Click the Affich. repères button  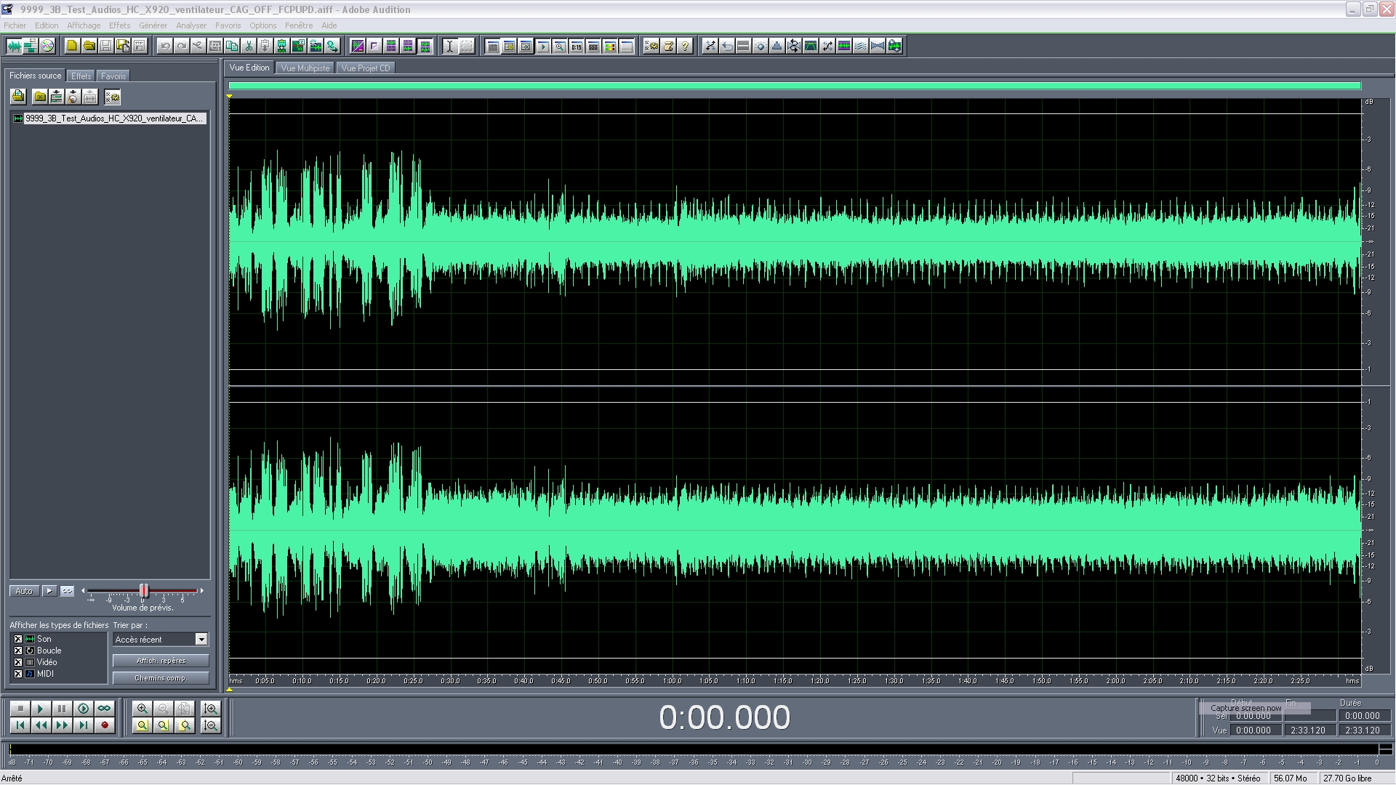pyautogui.click(x=161, y=661)
